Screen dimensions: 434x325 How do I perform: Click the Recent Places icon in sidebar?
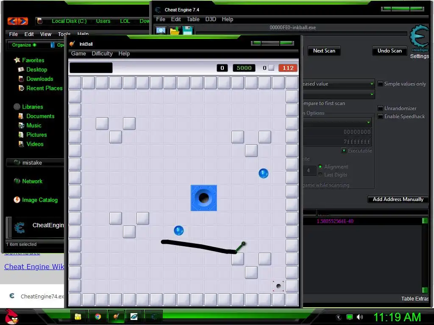coord(21,88)
